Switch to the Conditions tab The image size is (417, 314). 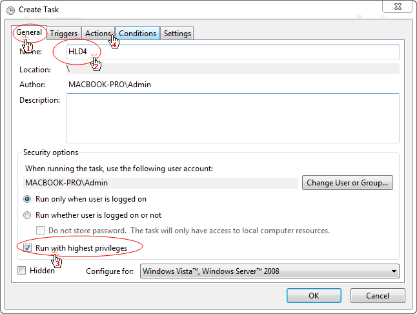pos(137,34)
